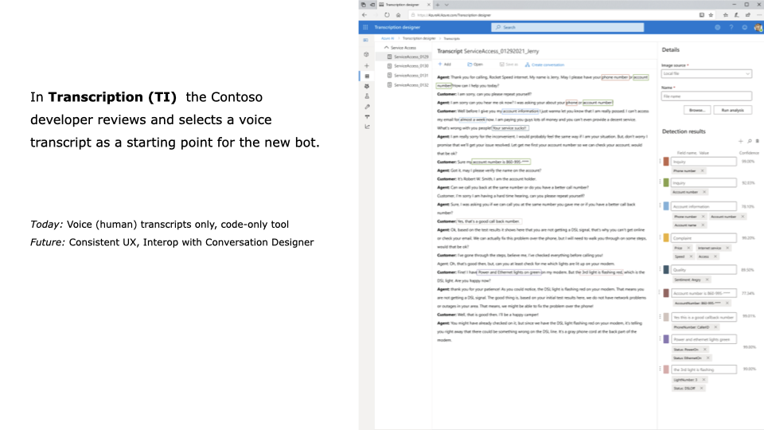Select the active transcripts sidebar icon
The height and width of the screenshot is (430, 764).
click(x=367, y=76)
